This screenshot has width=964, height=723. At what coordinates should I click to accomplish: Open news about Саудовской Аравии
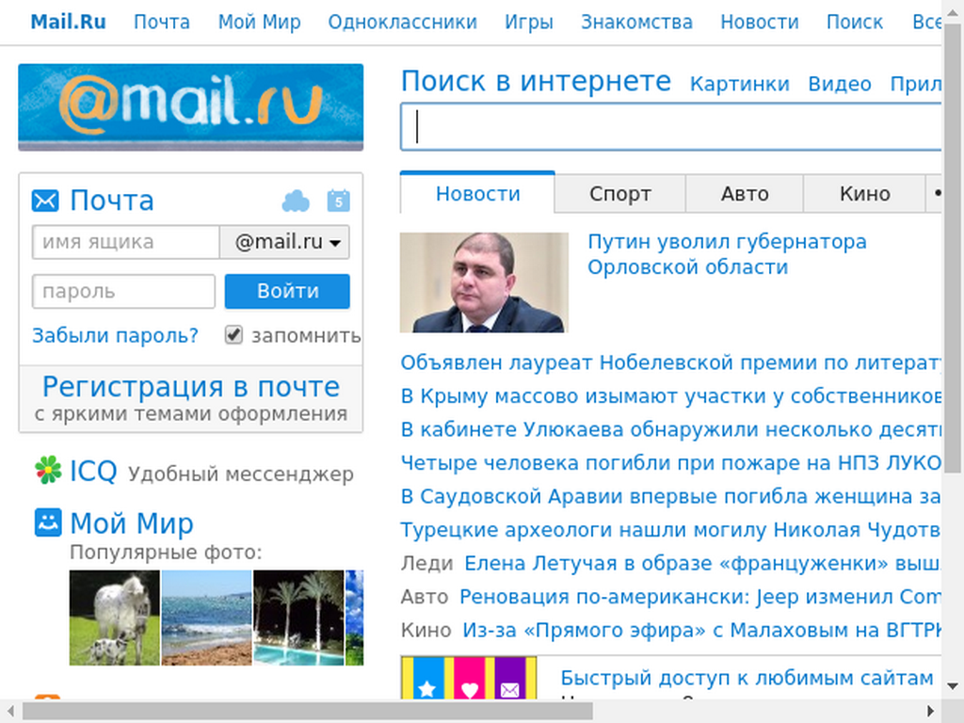670,495
